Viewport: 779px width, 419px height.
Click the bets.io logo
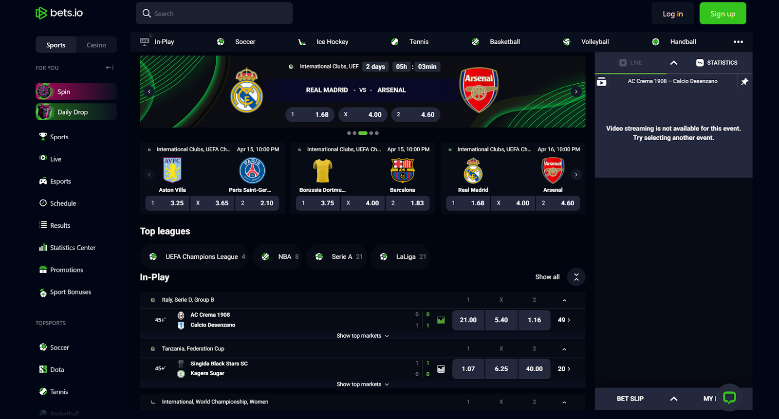coord(59,13)
